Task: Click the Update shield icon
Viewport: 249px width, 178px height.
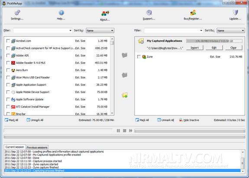Action: point(235,13)
